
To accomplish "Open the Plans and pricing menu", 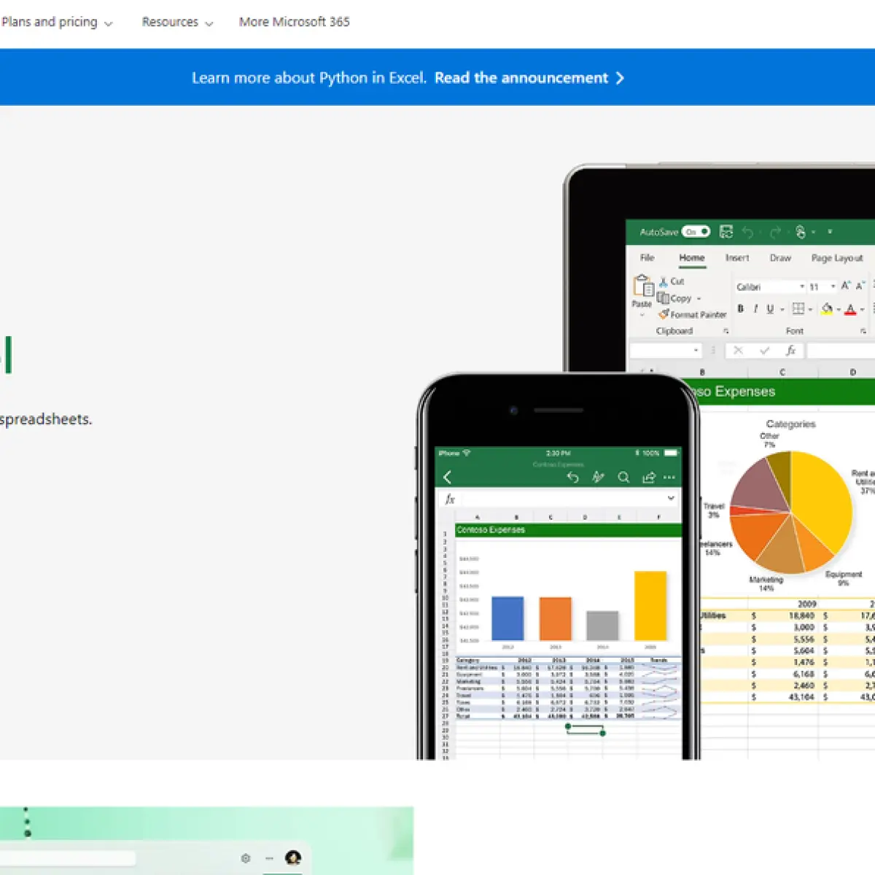I will (57, 23).
